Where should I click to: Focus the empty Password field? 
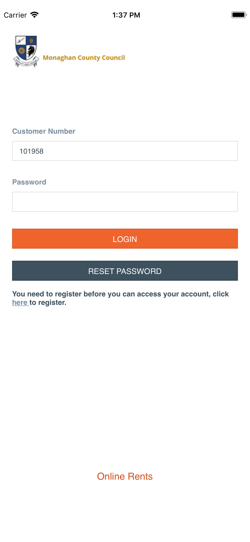[x=125, y=202]
